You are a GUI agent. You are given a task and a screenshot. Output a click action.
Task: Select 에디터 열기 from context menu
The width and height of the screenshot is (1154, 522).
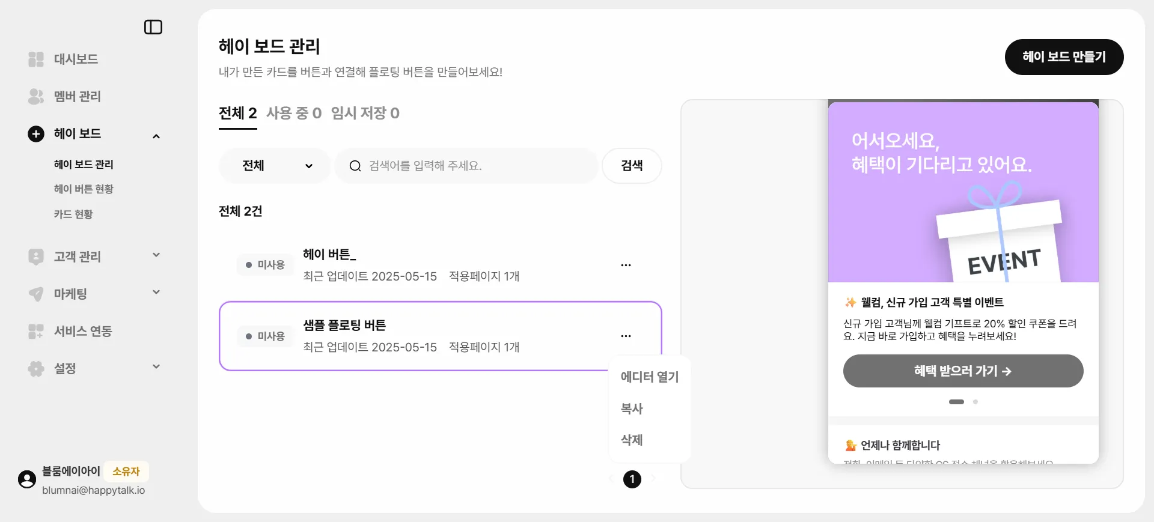click(x=649, y=377)
